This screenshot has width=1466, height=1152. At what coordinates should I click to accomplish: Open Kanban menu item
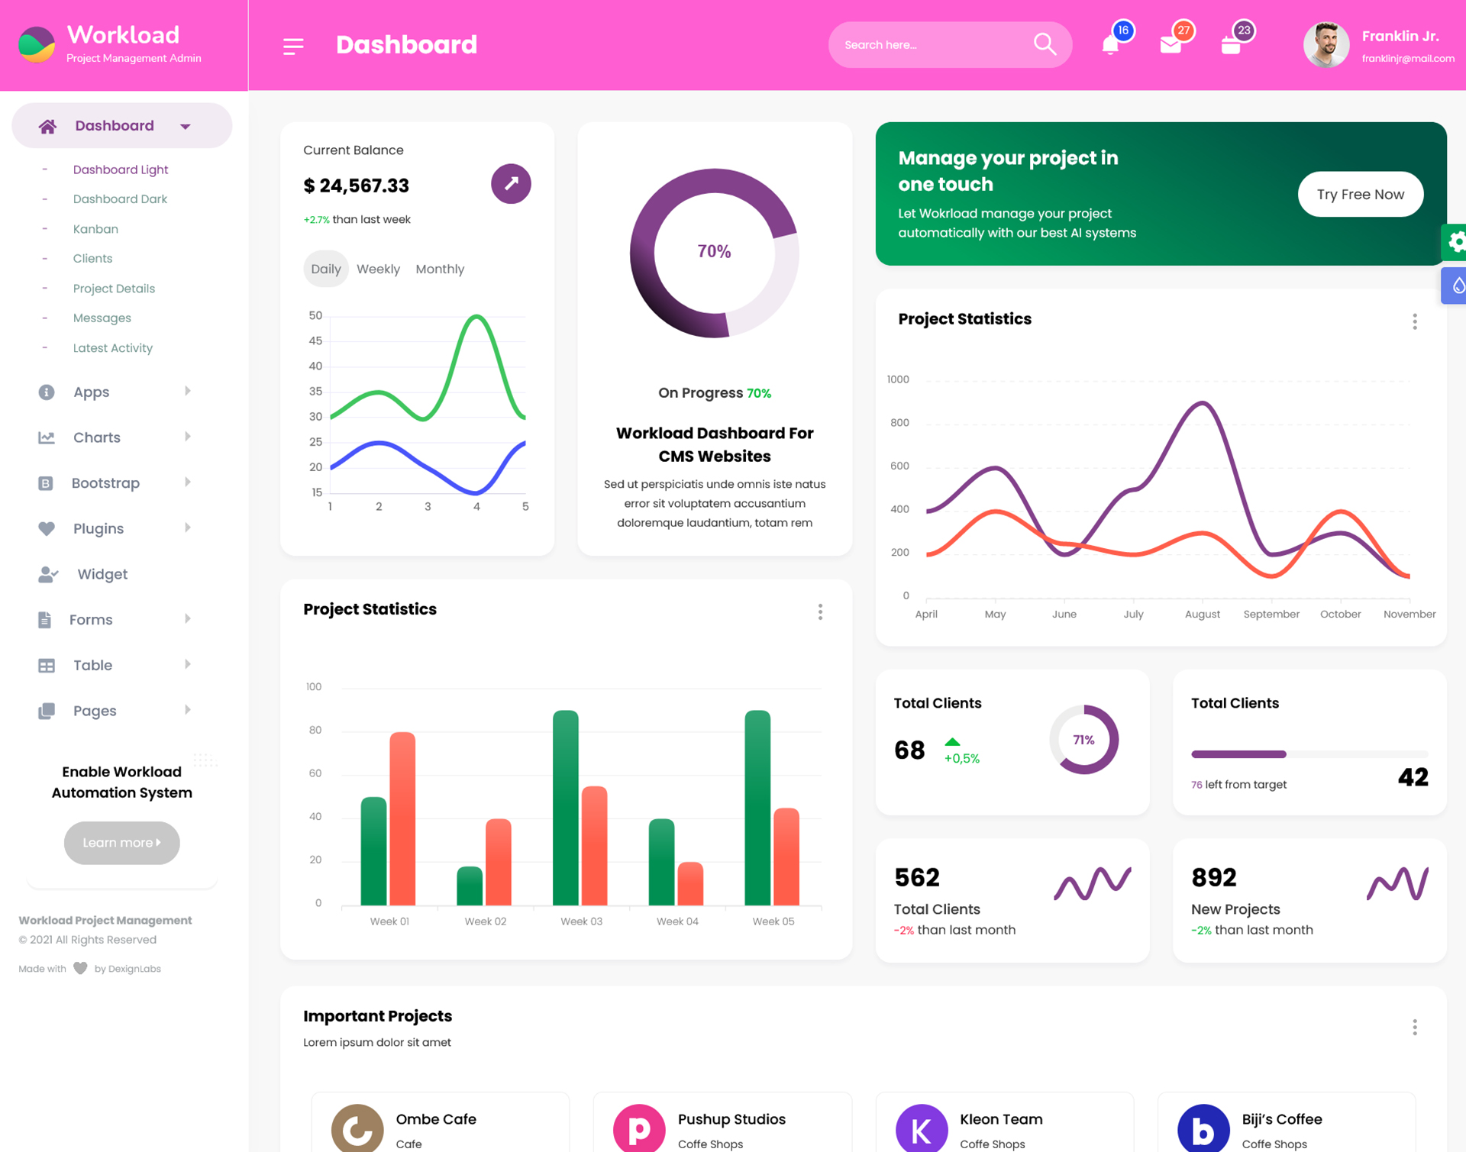tap(95, 229)
